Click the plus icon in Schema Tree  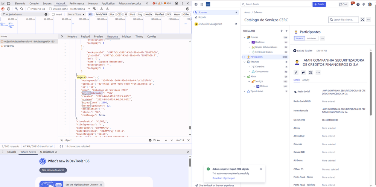tap(286, 31)
